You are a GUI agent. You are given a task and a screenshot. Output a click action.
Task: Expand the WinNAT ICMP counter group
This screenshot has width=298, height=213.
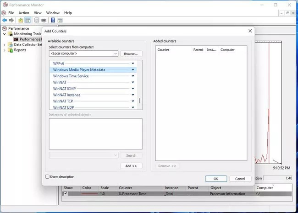(133, 89)
